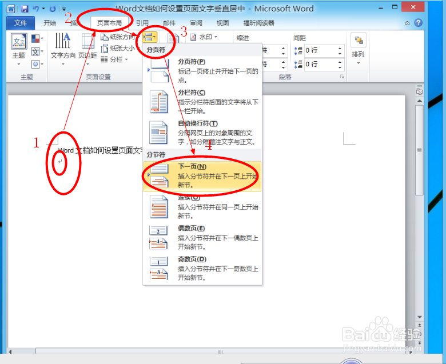Open the 分栏 columns menu
446x364 pixels.
(x=114, y=59)
